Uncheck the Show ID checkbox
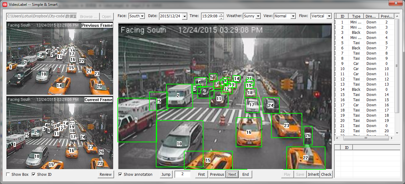The height and width of the screenshot is (184, 405). [34, 175]
